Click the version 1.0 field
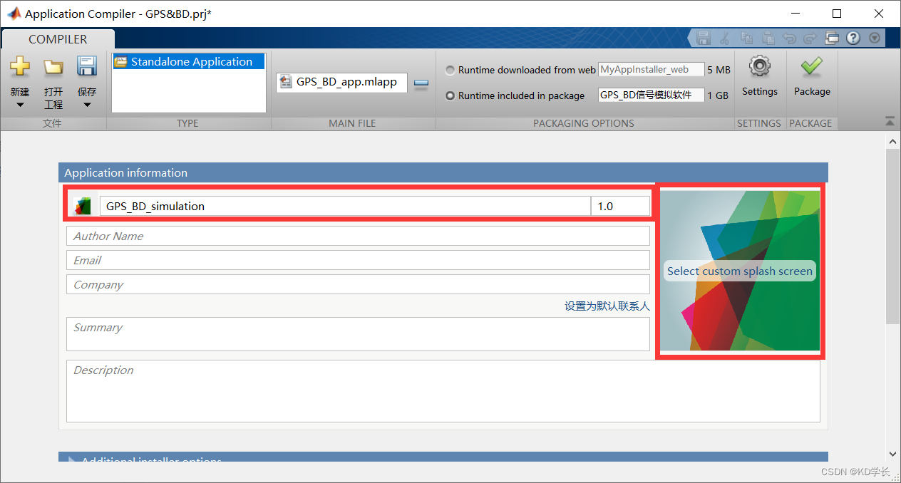 coord(620,206)
